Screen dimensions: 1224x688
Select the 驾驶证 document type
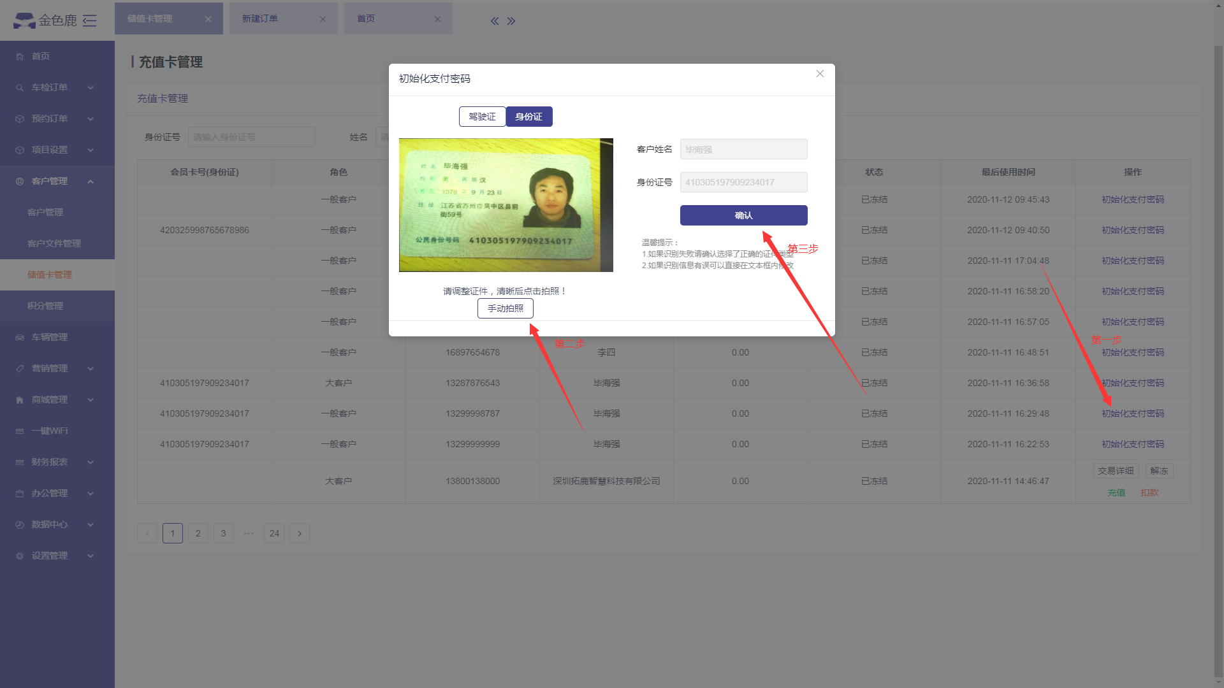482,117
